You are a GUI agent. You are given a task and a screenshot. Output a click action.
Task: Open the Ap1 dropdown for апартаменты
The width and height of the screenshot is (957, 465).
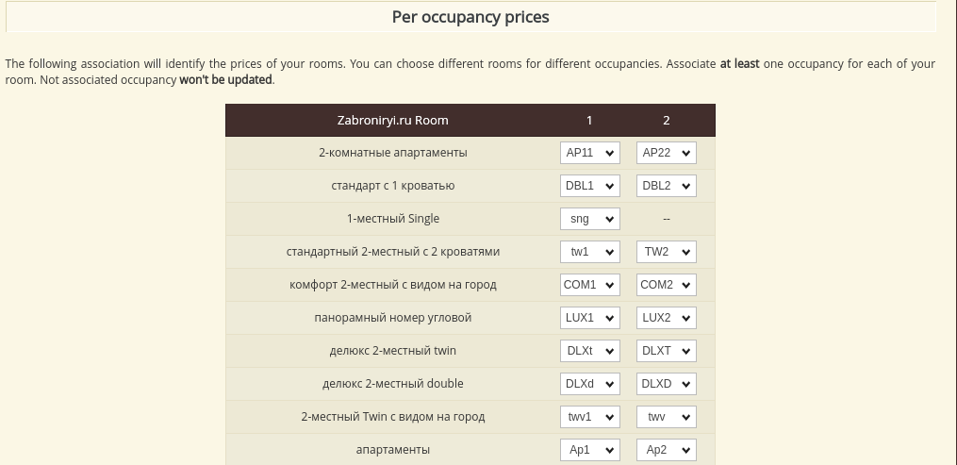coord(589,450)
